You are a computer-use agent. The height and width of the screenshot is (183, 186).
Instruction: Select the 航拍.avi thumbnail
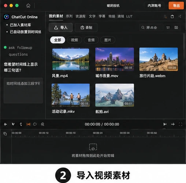point(115,95)
